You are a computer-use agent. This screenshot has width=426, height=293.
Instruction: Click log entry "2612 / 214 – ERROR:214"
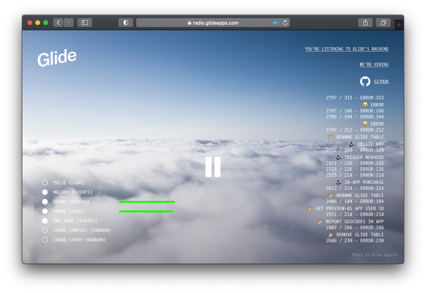pyautogui.click(x=355, y=188)
